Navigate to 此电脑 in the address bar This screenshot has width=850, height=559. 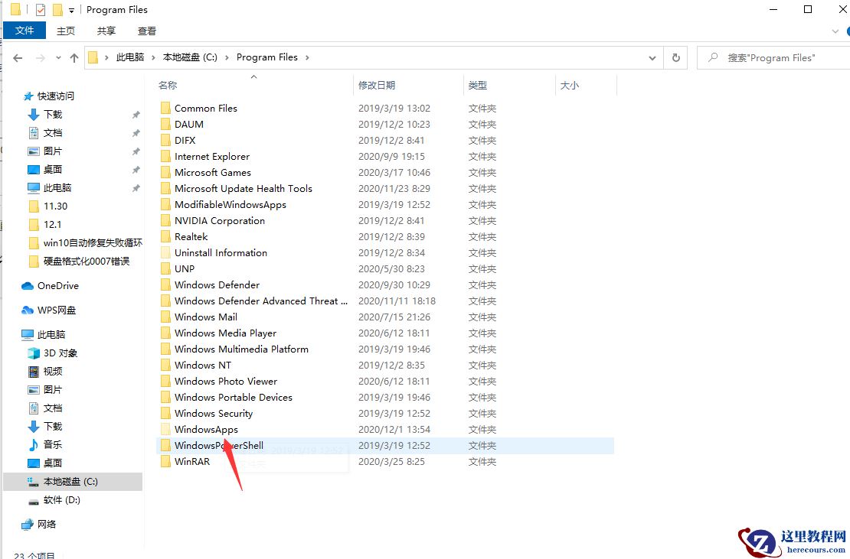[x=129, y=57]
